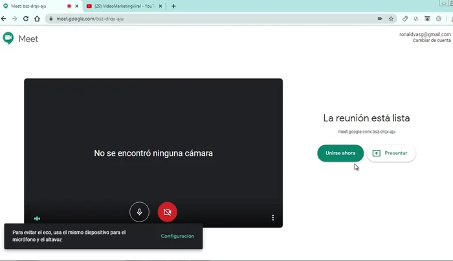Click the browser forward arrow
Image resolution: width=453 pixels, height=261 pixels.
[15, 19]
